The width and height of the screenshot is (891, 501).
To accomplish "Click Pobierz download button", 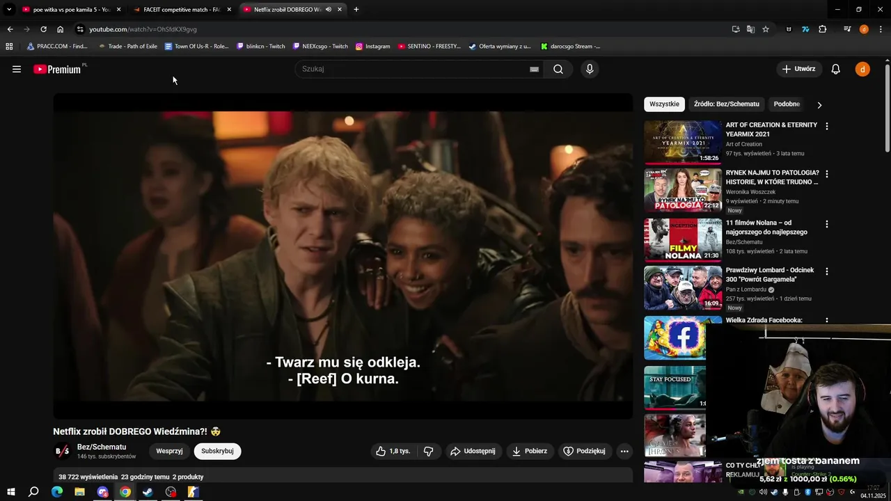I will (529, 451).
